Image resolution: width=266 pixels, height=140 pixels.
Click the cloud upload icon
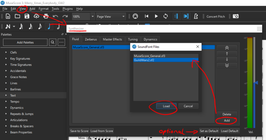click(36, 17)
